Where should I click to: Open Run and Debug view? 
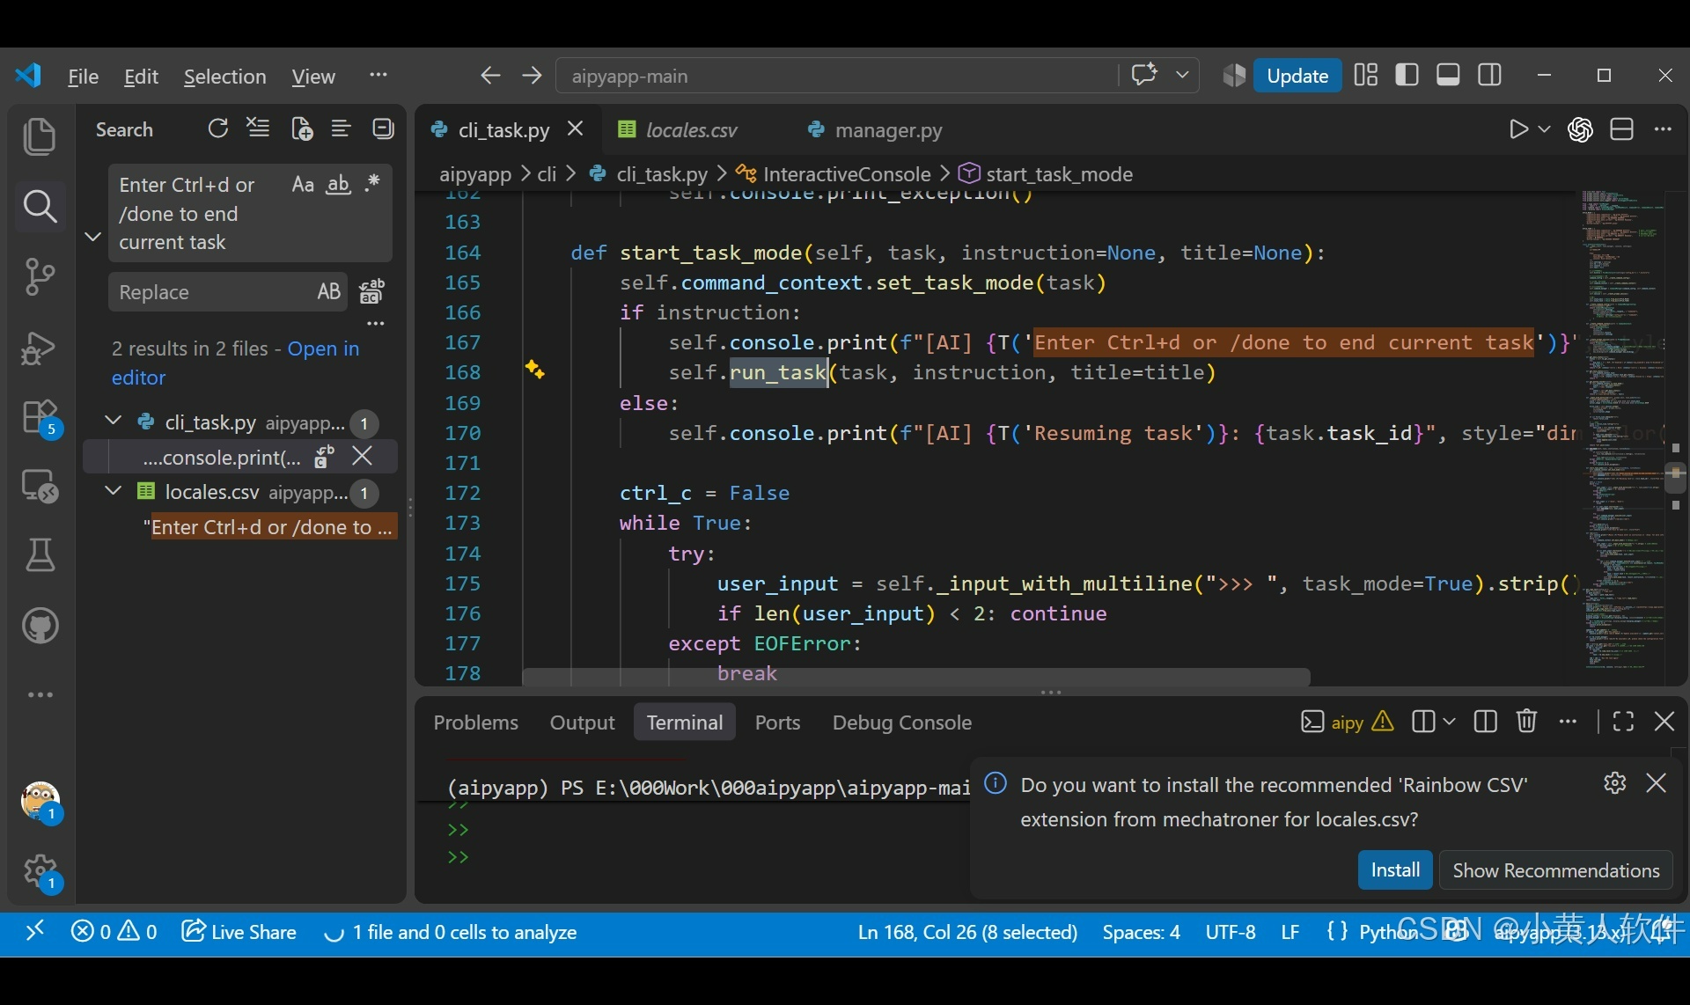[x=40, y=347]
